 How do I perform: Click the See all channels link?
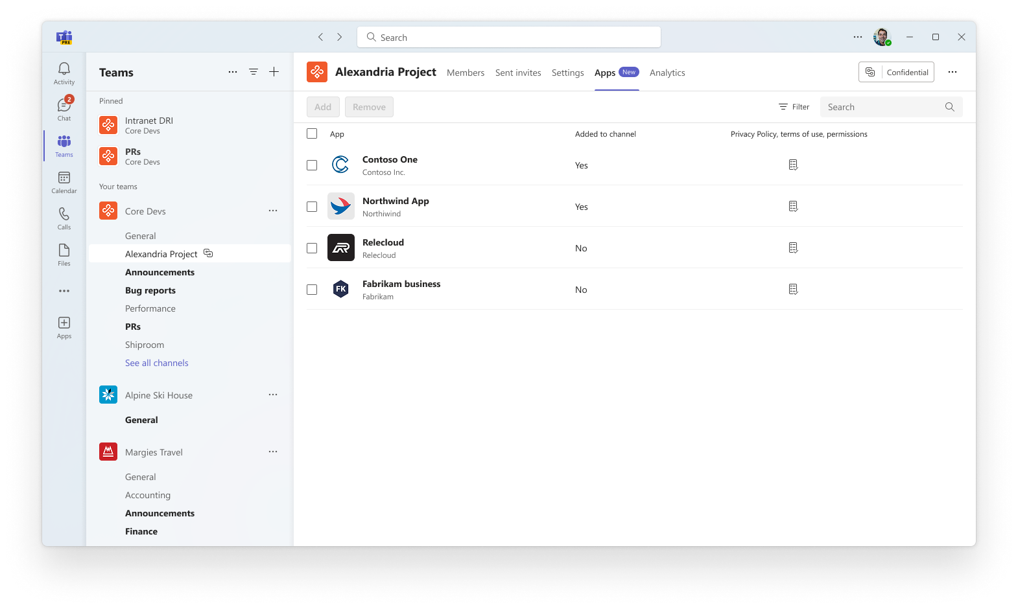(x=157, y=363)
